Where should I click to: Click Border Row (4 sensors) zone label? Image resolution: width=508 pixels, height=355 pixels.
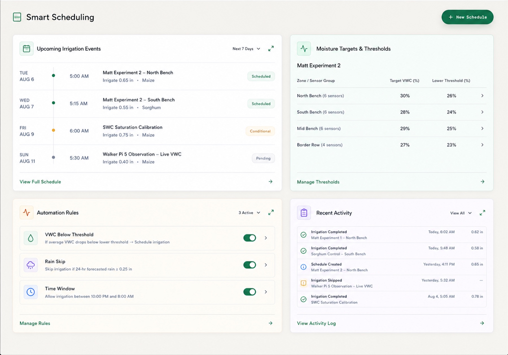point(319,145)
